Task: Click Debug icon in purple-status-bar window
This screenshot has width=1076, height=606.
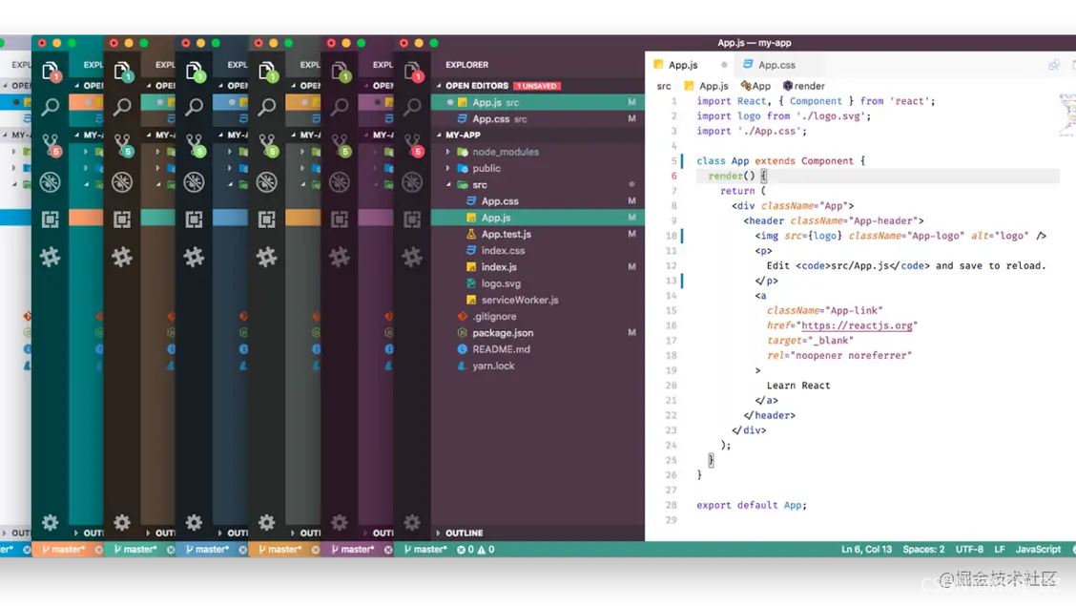Action: (x=340, y=182)
